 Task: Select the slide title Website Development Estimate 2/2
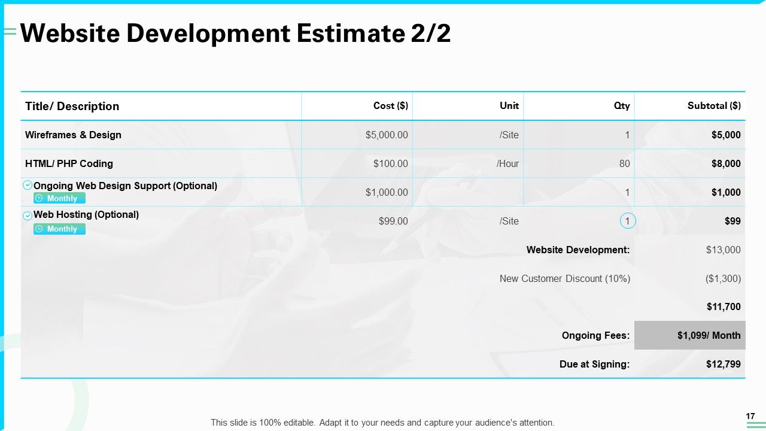pyautogui.click(x=235, y=34)
